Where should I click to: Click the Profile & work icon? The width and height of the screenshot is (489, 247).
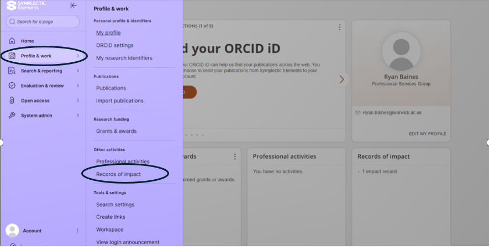tap(12, 56)
